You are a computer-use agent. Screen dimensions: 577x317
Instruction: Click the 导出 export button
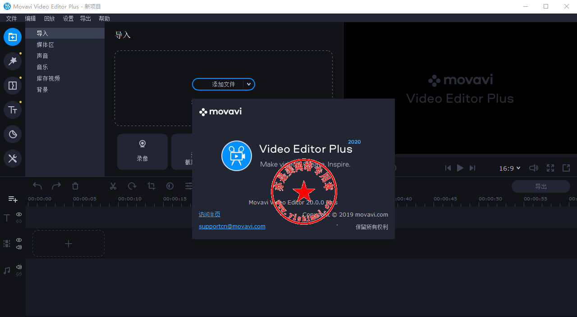(x=541, y=186)
